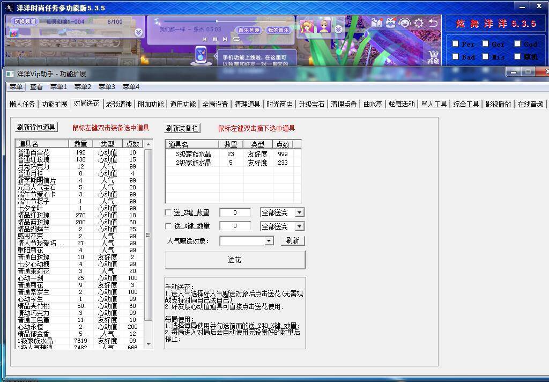Open the 菜单 menu
The width and height of the screenshot is (549, 382).
coord(16,86)
